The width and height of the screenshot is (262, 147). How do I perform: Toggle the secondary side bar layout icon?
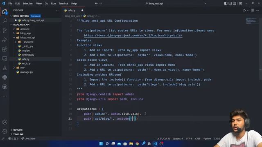235,3
